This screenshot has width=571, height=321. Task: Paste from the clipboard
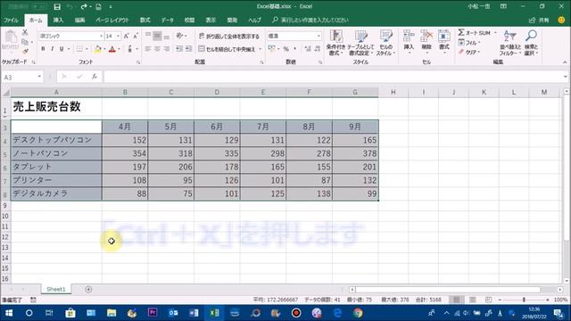point(10,39)
